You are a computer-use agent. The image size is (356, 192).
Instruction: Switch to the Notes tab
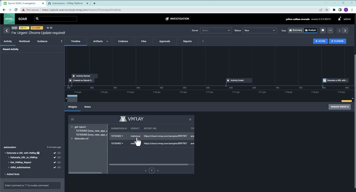[87, 107]
